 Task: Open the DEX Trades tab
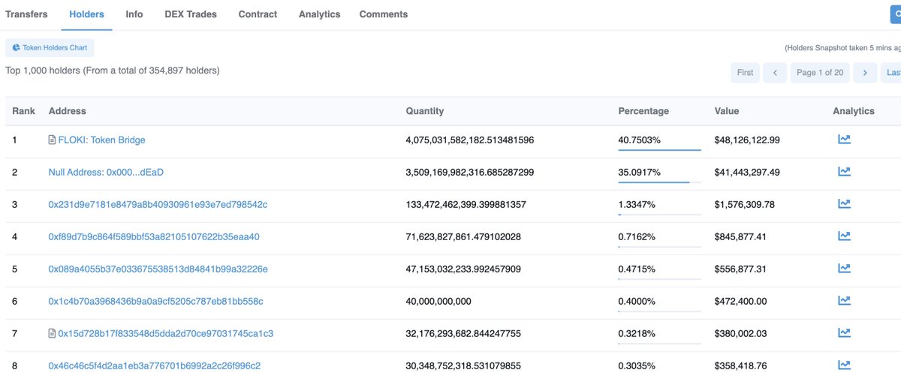(191, 14)
